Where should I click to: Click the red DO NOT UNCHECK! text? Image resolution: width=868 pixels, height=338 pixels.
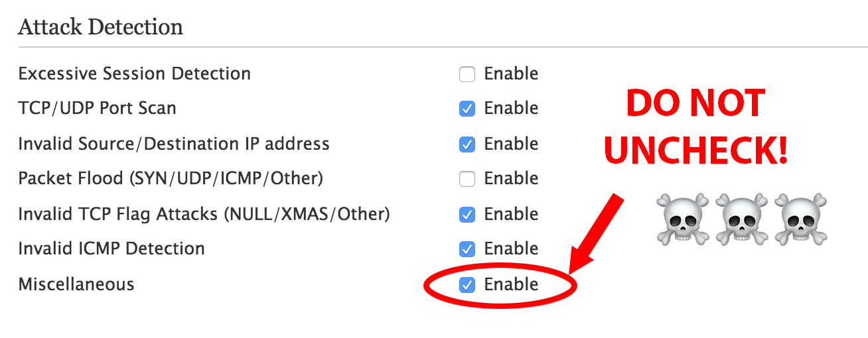pos(695,127)
